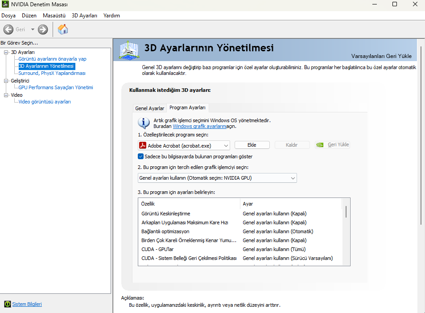Collapse the 3D Ayarları tree node
This screenshot has width=425, height=313.
(x=6, y=52)
